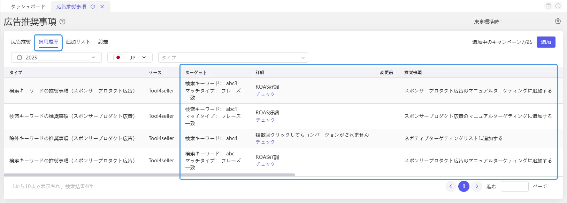The image size is (567, 203).
Task: Click the calendar icon in the date field
Action: tap(20, 57)
